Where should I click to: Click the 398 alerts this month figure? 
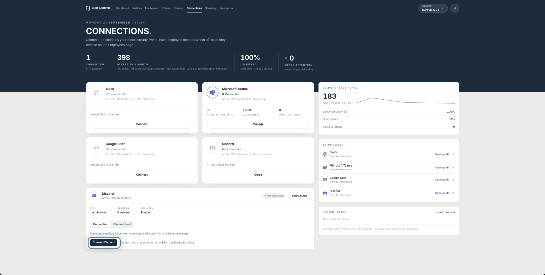point(124,58)
